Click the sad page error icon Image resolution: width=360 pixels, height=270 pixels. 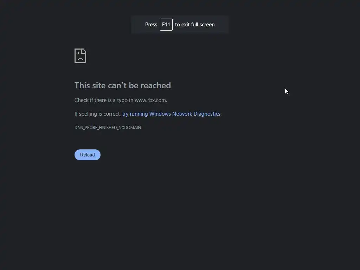[x=81, y=56]
